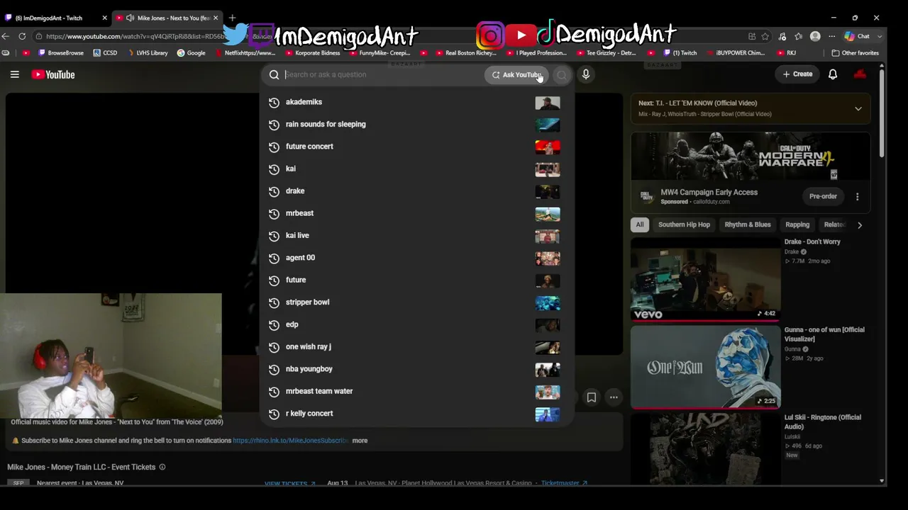
Task: Reload the page with the refresh icon
Action: click(23, 36)
